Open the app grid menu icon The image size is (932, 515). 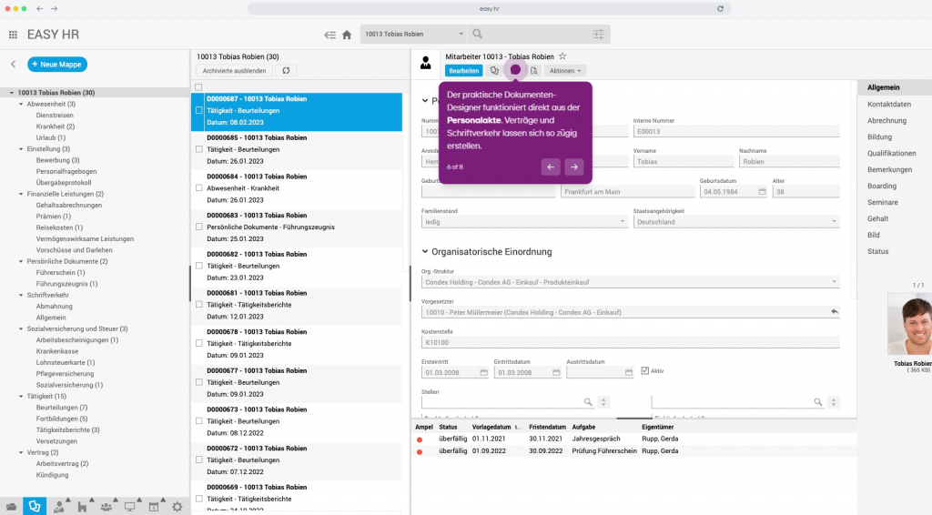13,35
